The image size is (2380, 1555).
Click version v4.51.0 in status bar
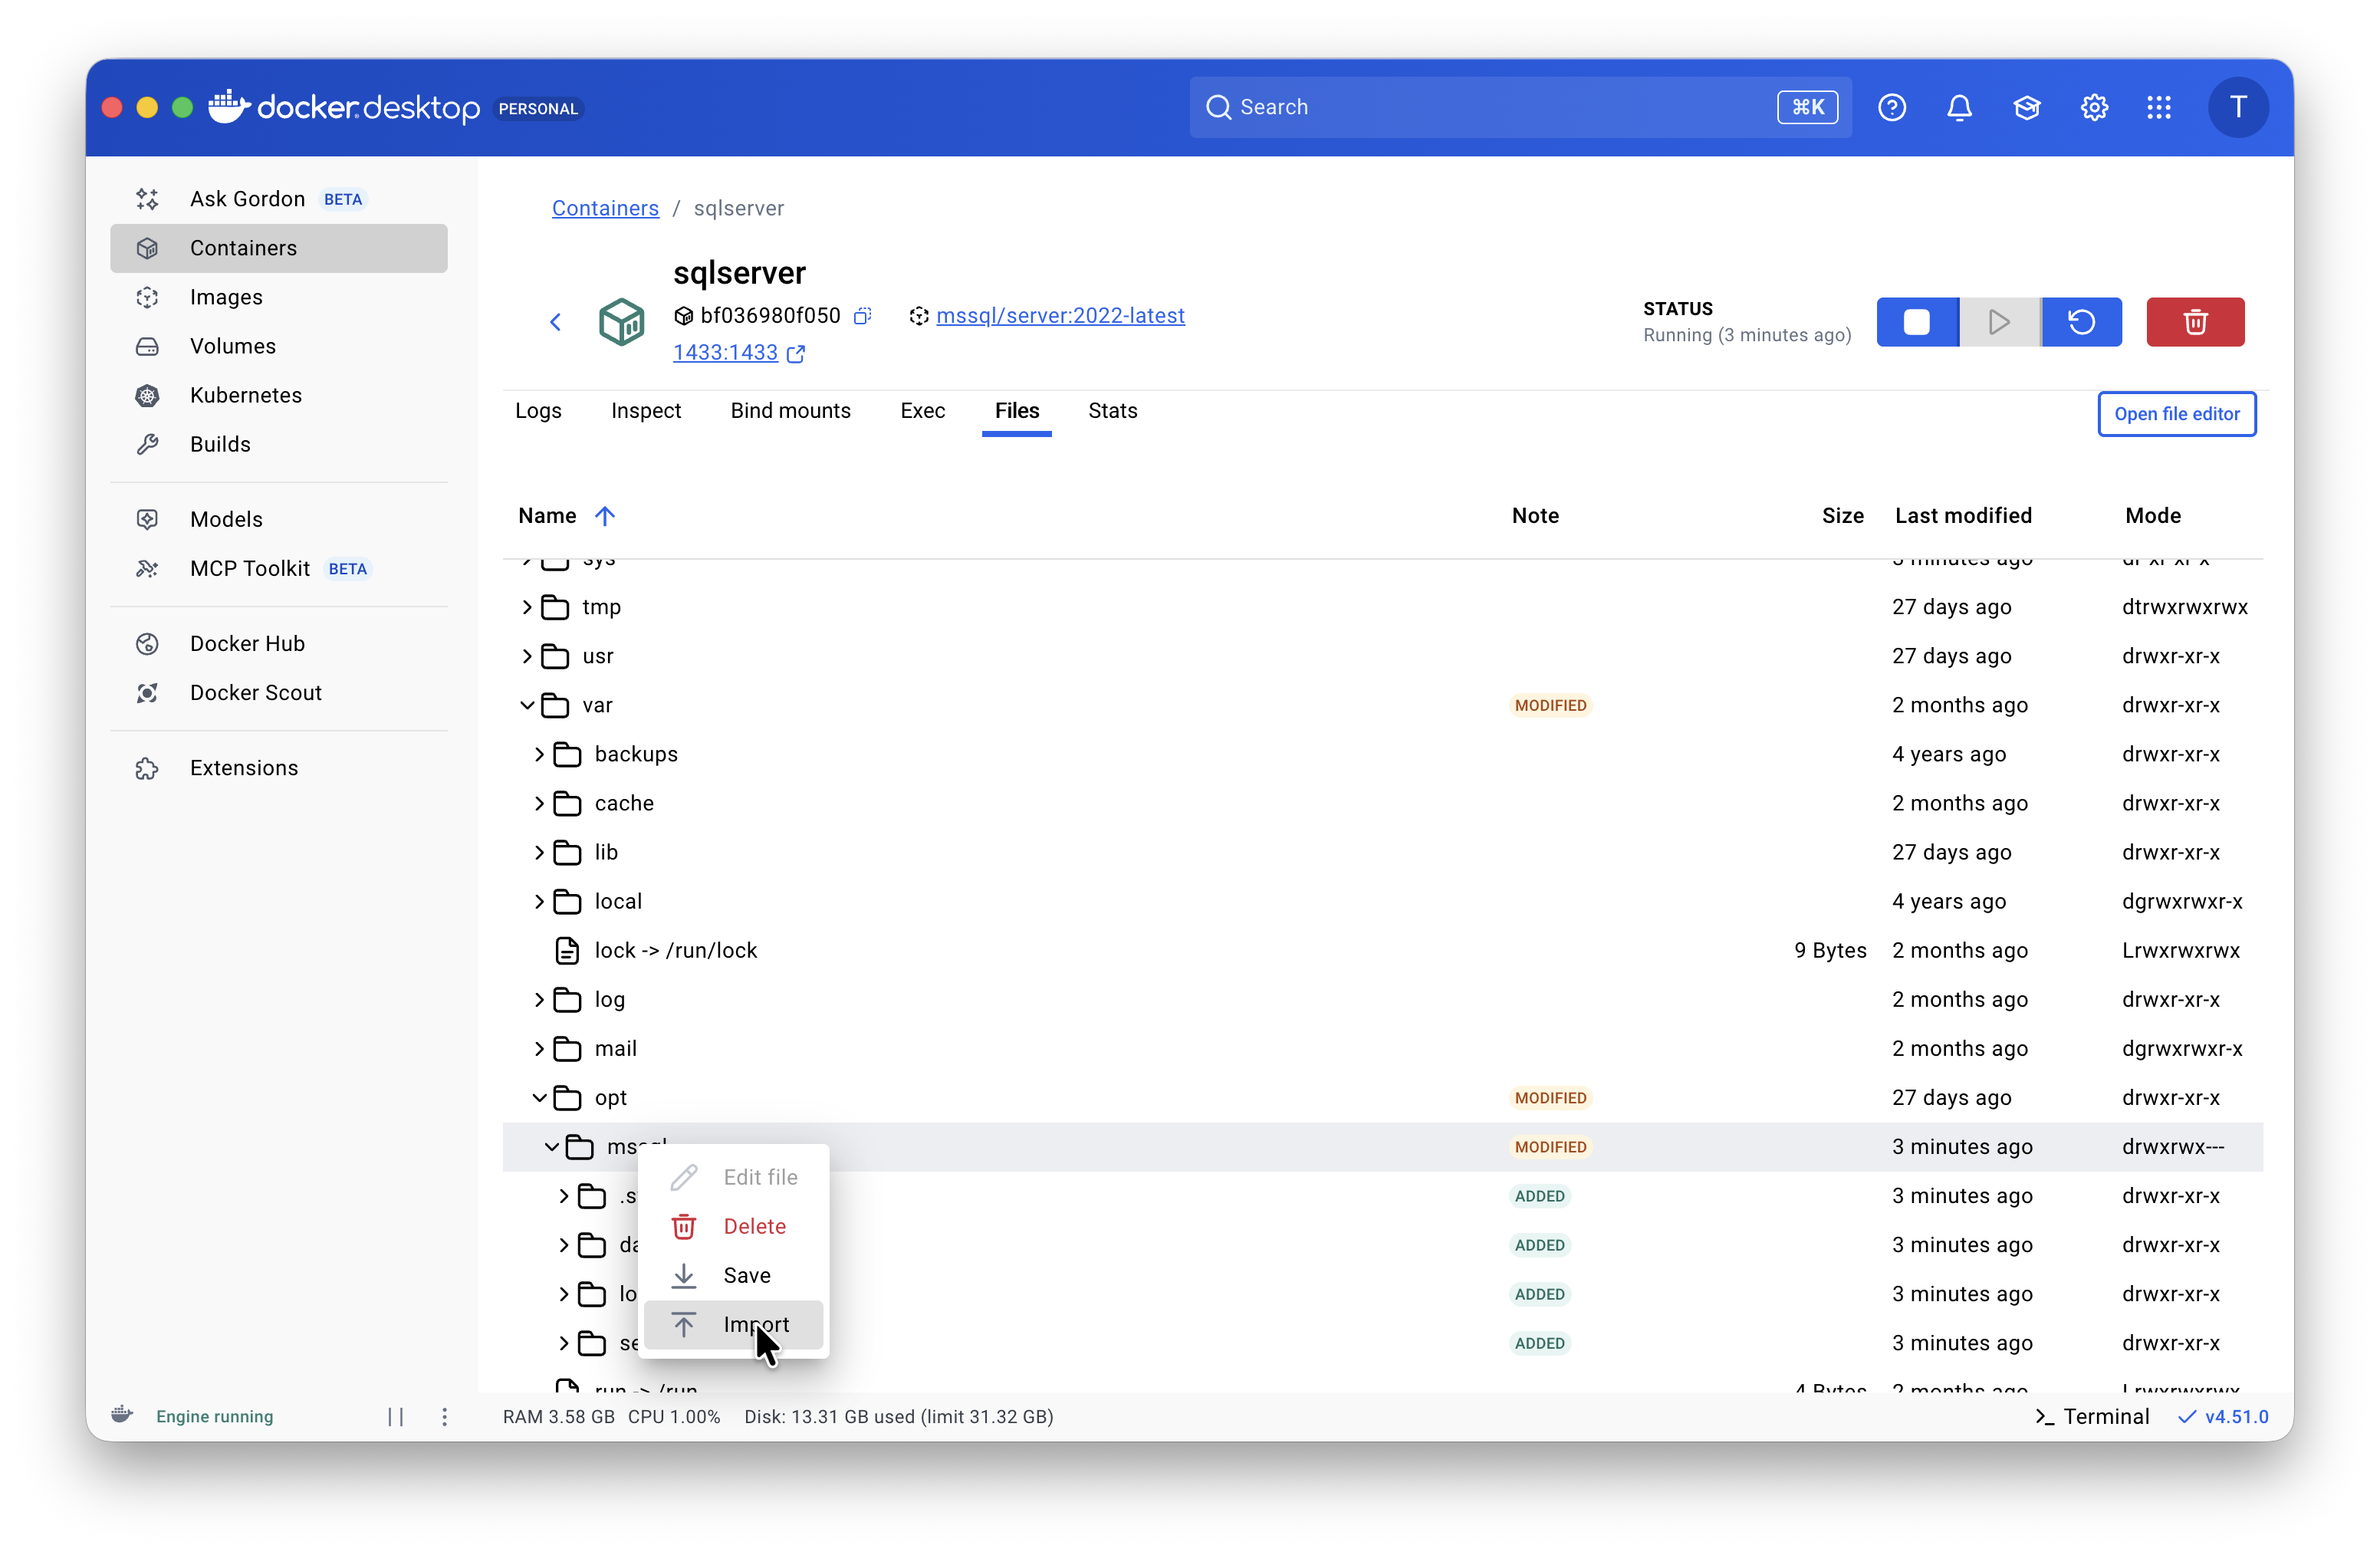pyautogui.click(x=2223, y=1416)
